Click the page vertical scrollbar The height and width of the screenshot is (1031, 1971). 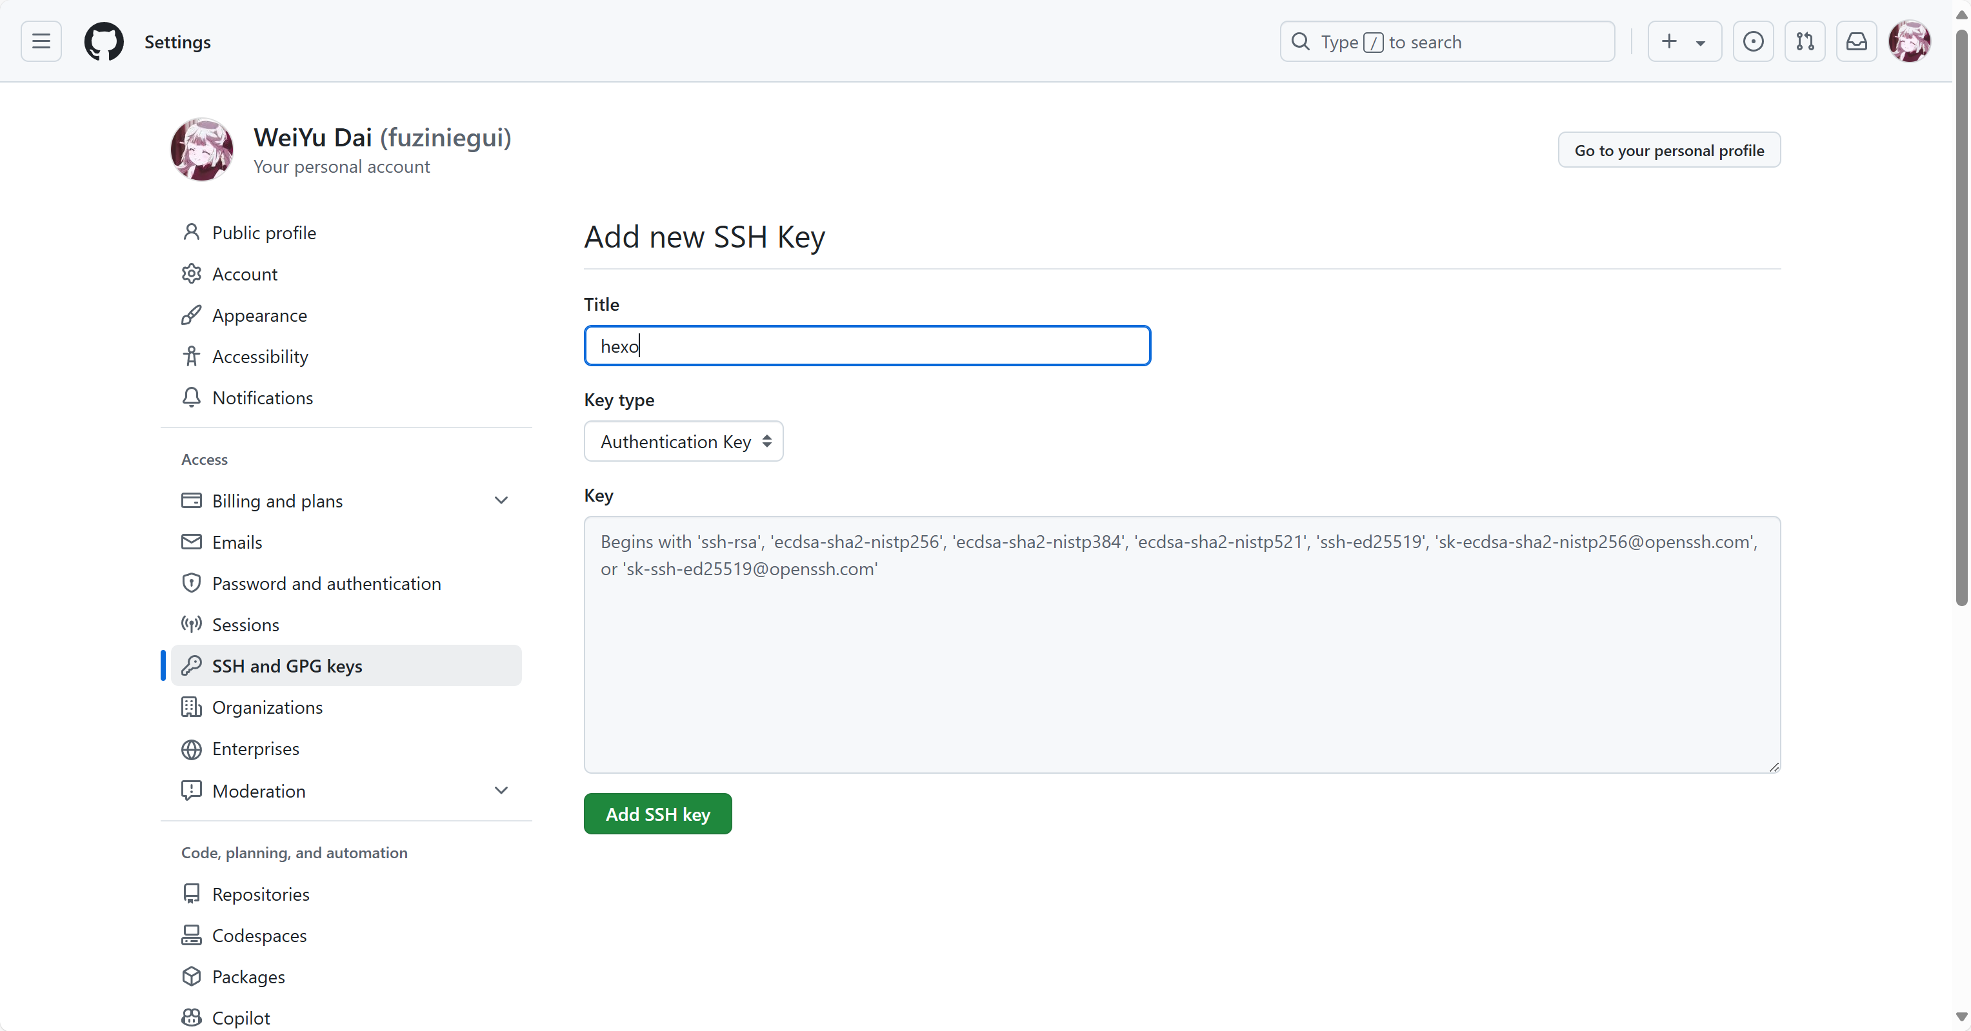(1961, 318)
